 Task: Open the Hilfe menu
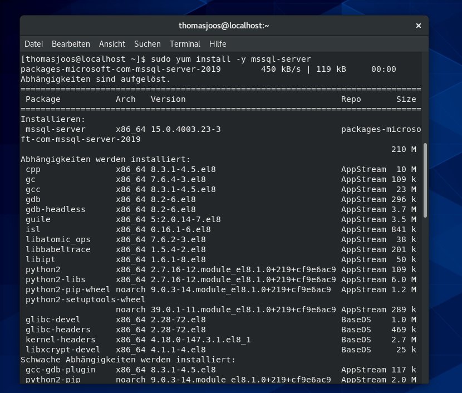[x=218, y=44]
